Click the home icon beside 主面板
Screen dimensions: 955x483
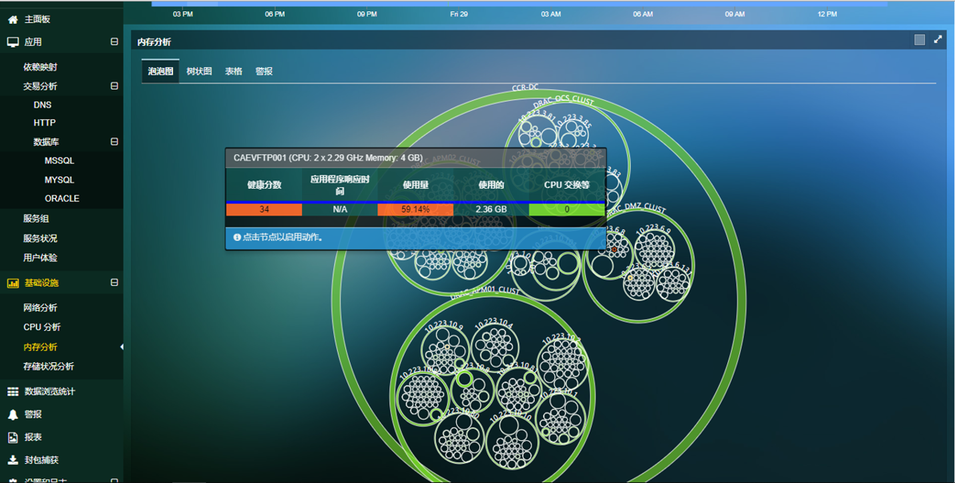tap(13, 20)
